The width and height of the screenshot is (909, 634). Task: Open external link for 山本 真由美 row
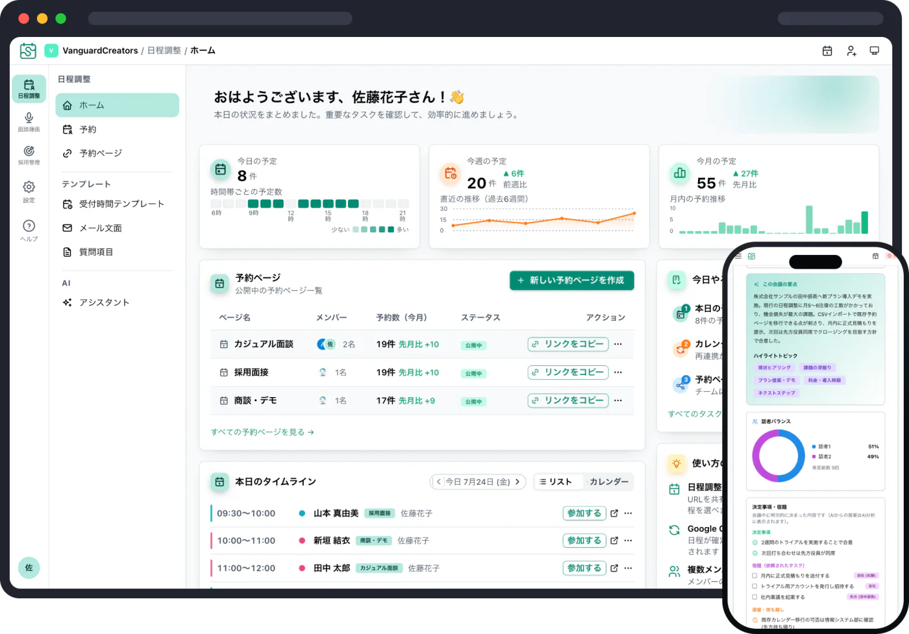pos(614,513)
